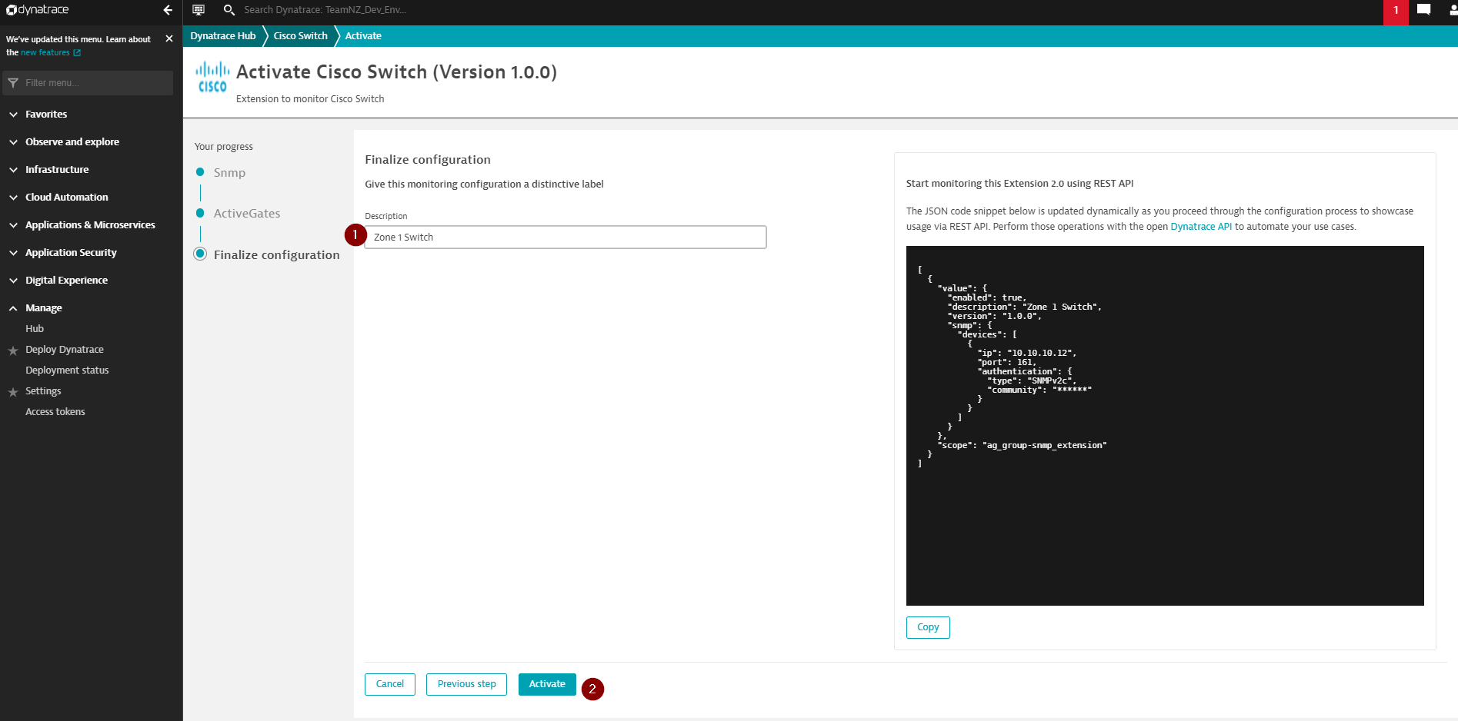
Task: Click the Cisco logo
Action: point(212,77)
